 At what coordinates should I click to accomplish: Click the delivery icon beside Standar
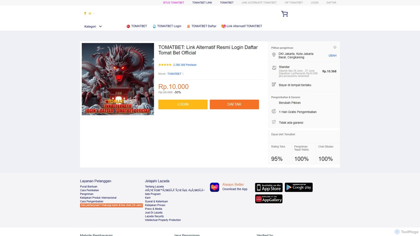pos(274,68)
